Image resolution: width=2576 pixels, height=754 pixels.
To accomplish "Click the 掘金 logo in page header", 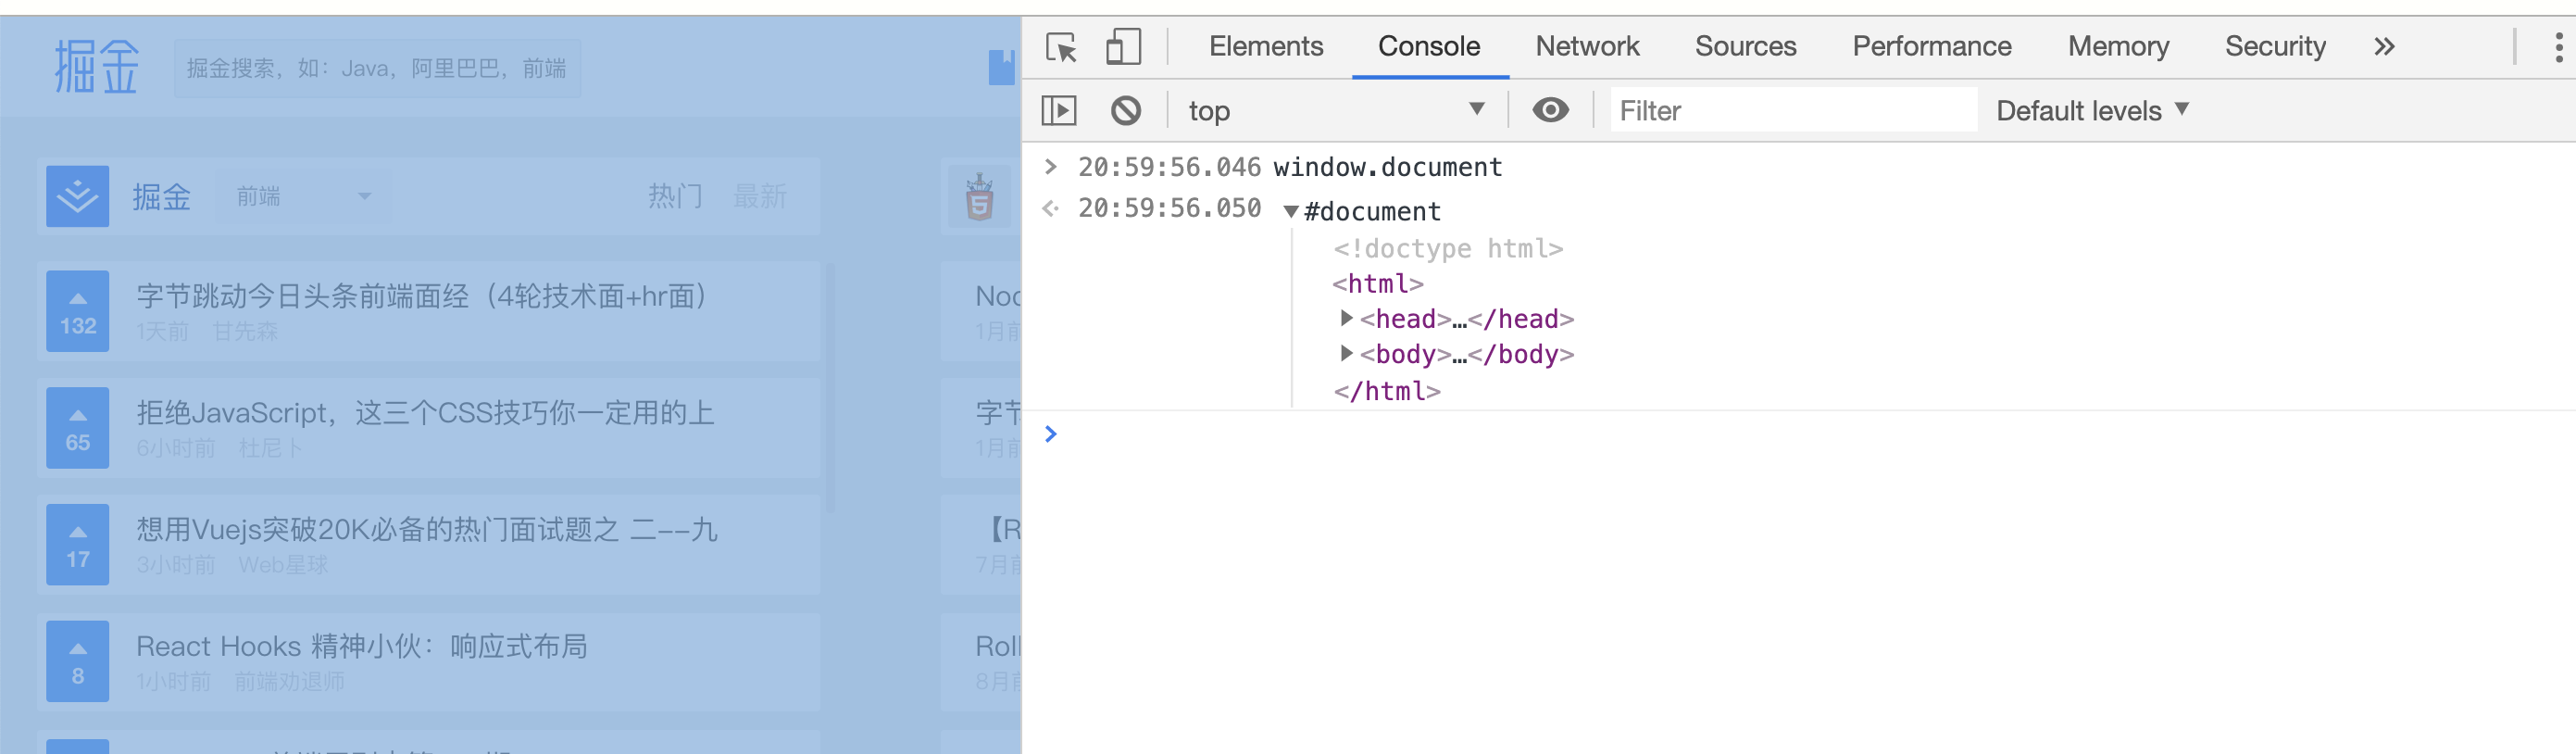I will coord(96,67).
